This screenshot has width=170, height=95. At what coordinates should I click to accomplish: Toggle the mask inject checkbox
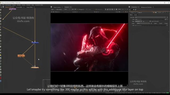point(153,23)
